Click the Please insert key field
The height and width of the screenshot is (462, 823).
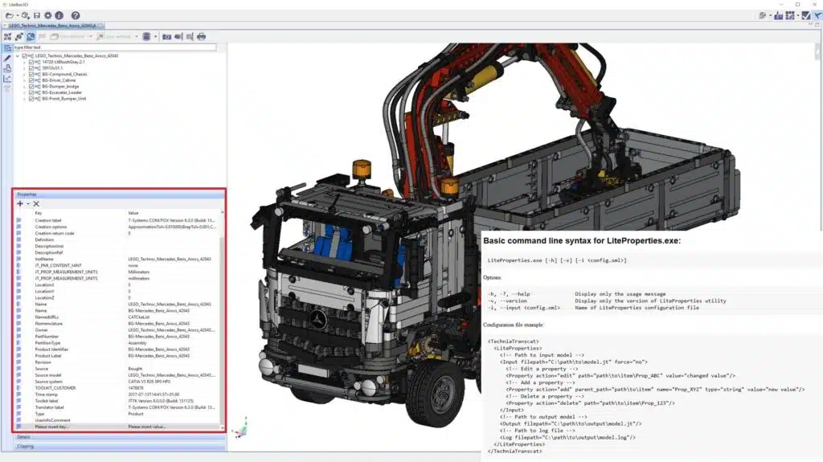[x=52, y=427]
